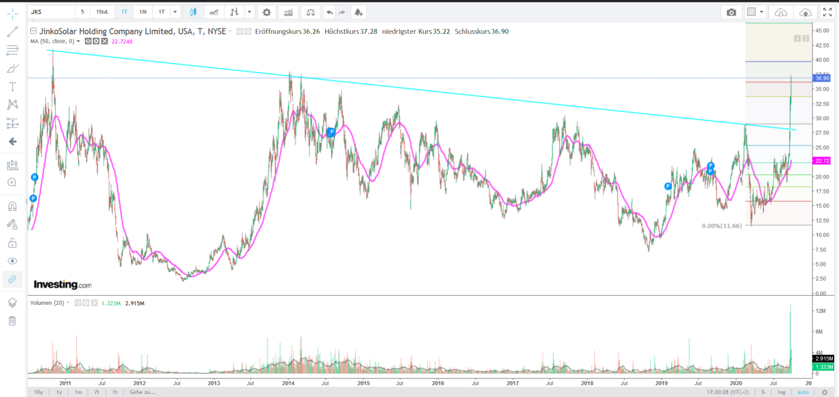The width and height of the screenshot is (839, 397).
Task: Hide the MA 50 indicator
Action: [88, 41]
